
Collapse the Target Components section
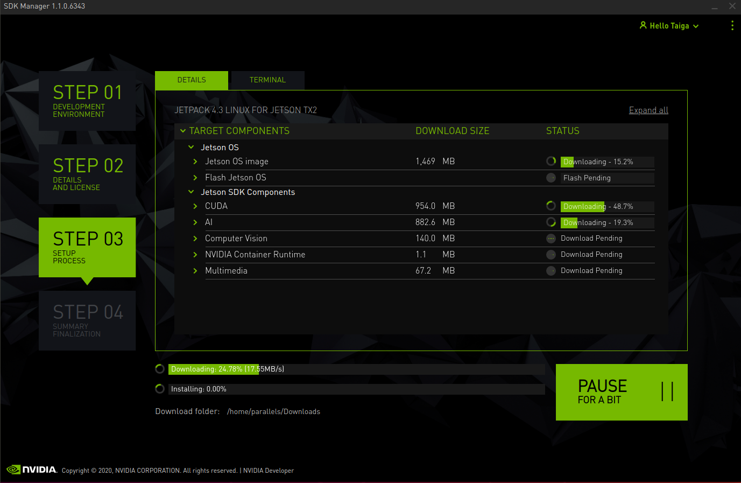pyautogui.click(x=183, y=131)
